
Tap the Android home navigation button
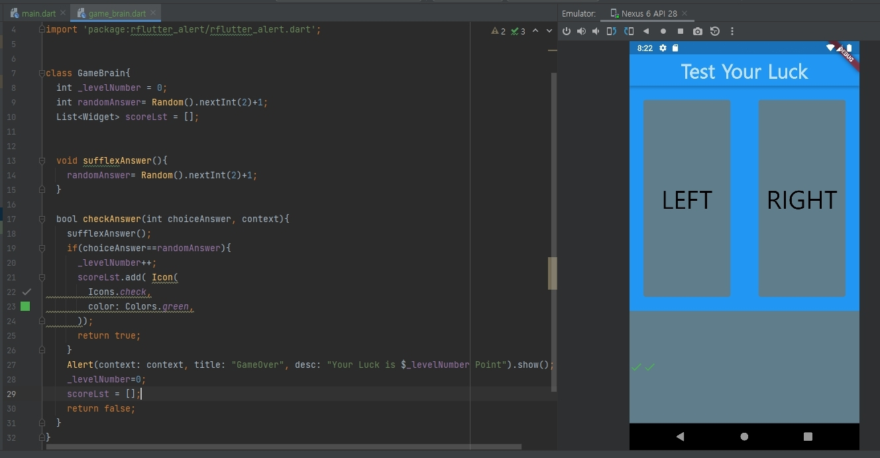coord(744,436)
